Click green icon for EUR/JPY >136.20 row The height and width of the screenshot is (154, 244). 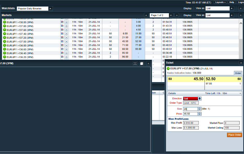(x=4, y=57)
